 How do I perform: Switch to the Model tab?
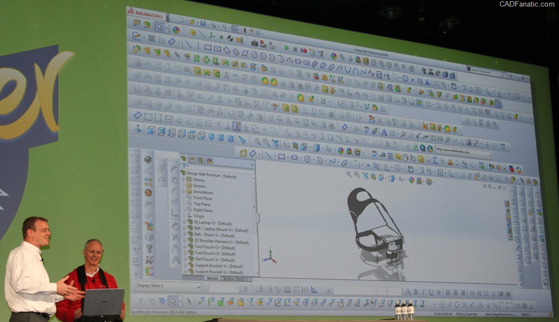(x=212, y=278)
